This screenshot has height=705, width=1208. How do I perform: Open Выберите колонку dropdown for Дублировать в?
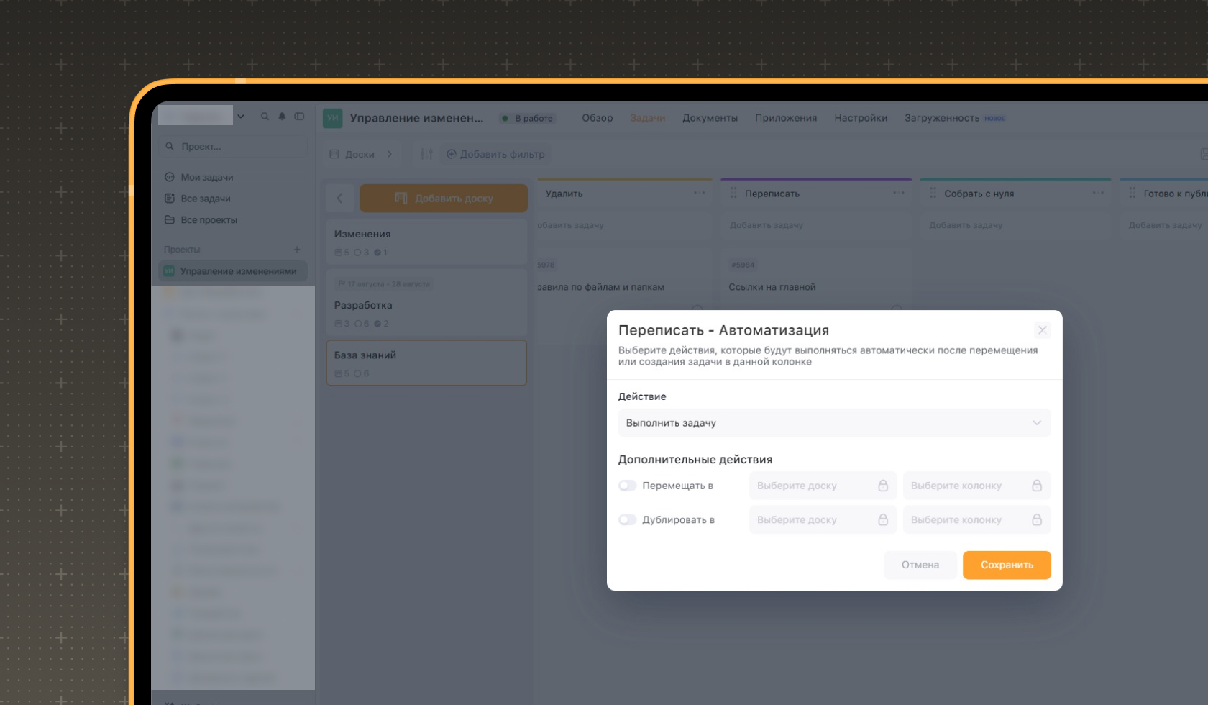point(976,520)
